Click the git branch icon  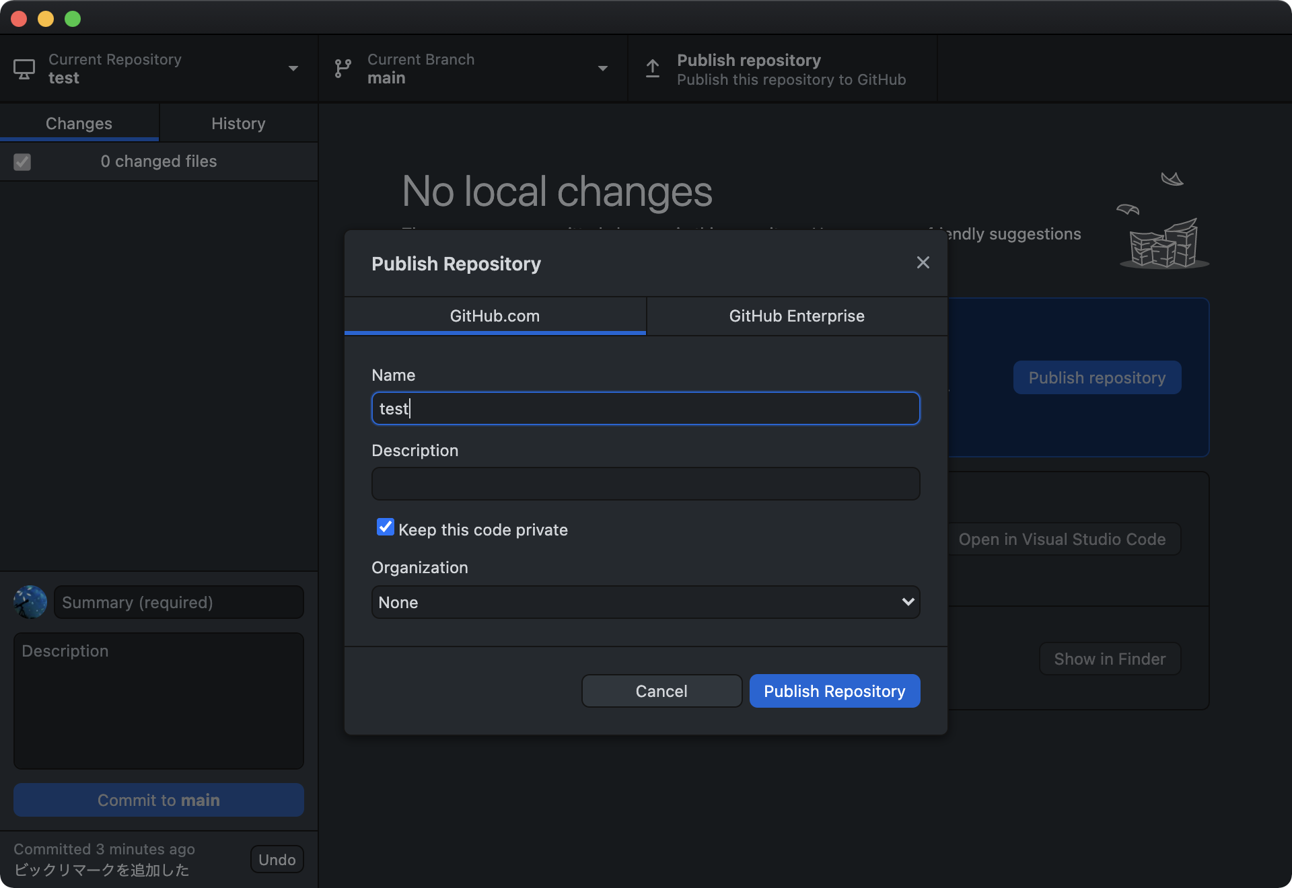click(343, 69)
